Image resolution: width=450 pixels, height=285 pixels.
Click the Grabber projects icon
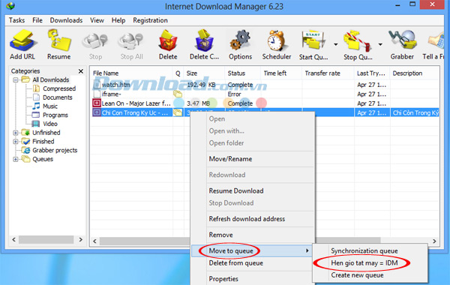coord(26,150)
